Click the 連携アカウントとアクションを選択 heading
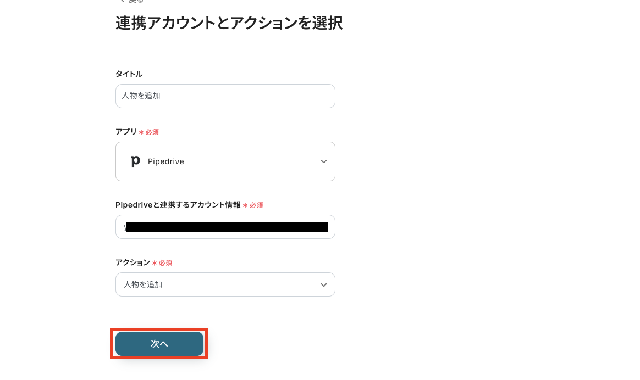The width and height of the screenshot is (640, 380). (229, 23)
